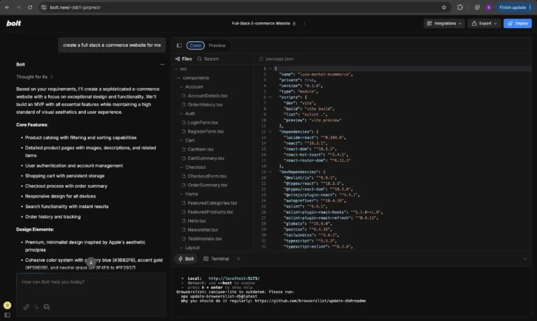Select the Code view toggle
This screenshot has height=321, width=537.
(x=196, y=45)
